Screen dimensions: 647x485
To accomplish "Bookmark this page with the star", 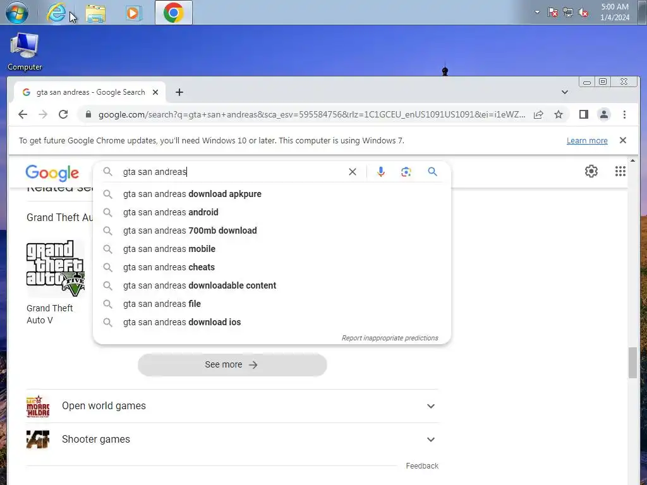I will click(559, 115).
